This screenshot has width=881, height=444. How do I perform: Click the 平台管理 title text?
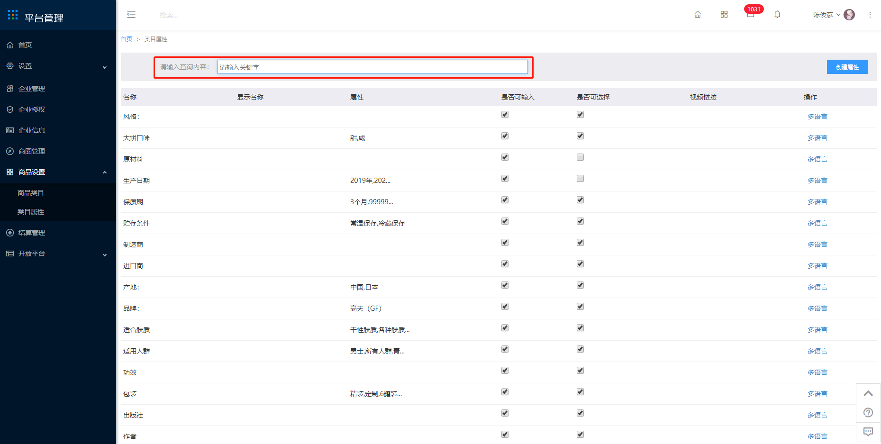44,18
